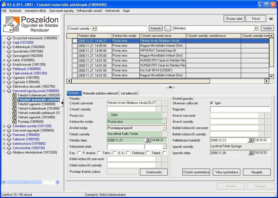This screenshot has height=198, width=278.
Task: Toggle the P. lezárás checkbox
Action: pyautogui.click(x=99, y=153)
